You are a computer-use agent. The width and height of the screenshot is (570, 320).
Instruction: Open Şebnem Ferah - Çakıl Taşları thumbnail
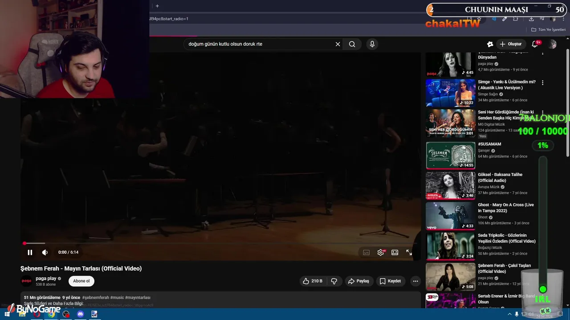pyautogui.click(x=451, y=277)
